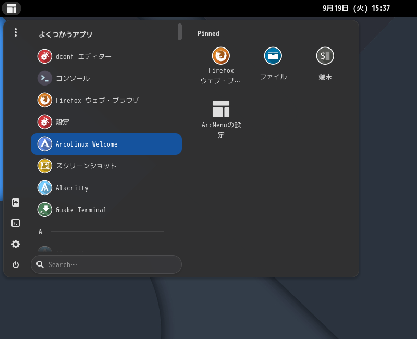Open pinned ファイル file manager

273,64
